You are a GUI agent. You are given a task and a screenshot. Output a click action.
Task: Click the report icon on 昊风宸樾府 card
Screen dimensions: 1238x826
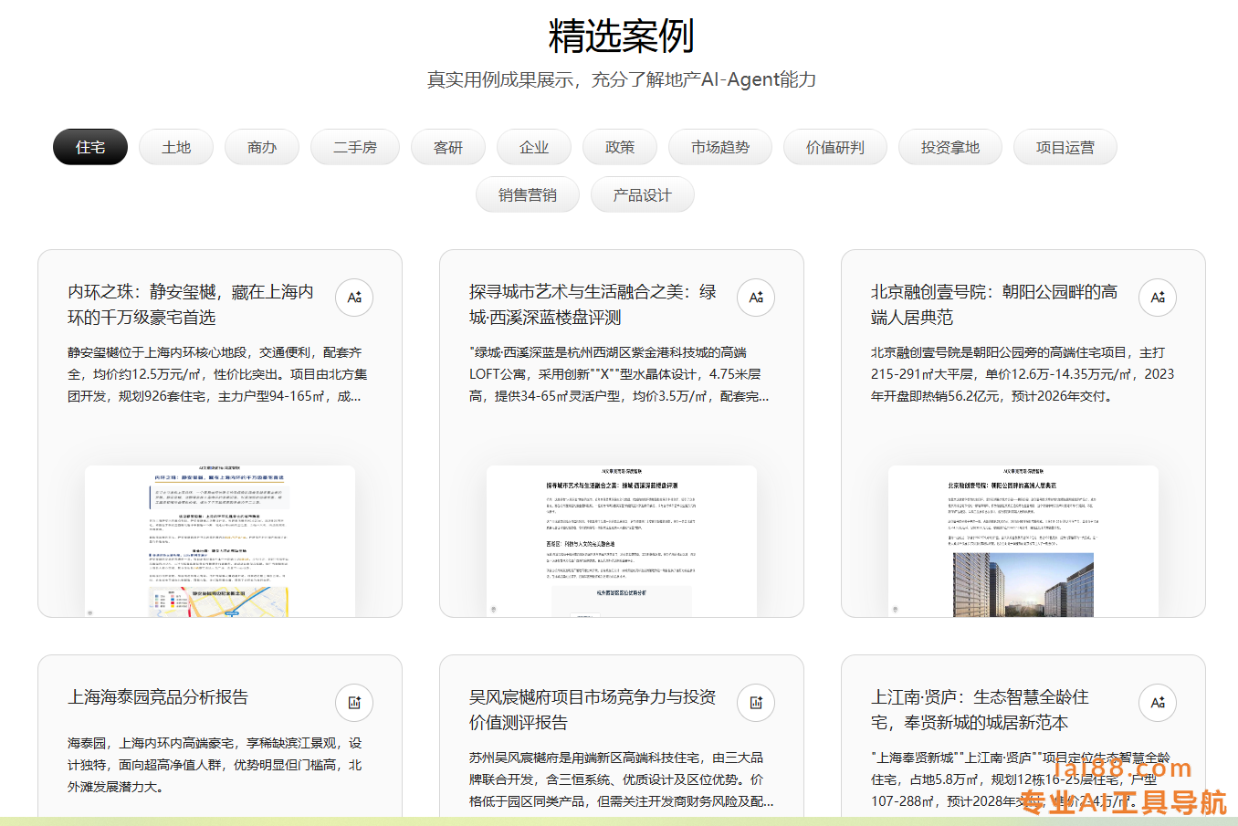click(x=756, y=703)
